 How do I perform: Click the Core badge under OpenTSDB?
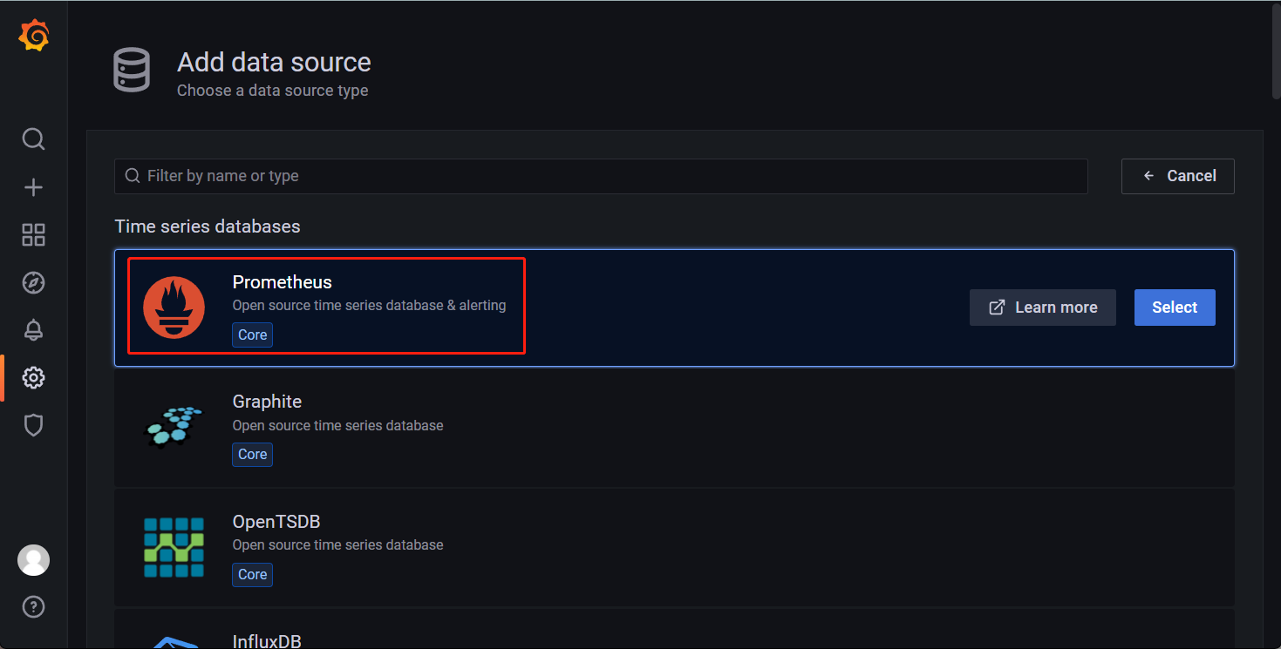[x=252, y=575]
